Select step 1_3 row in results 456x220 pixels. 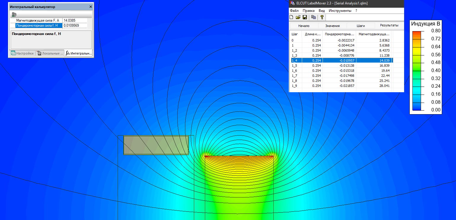[x=341, y=55]
